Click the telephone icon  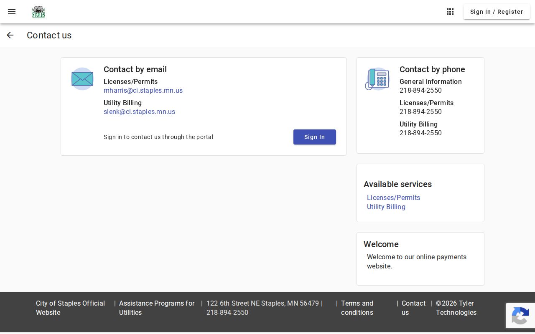(x=377, y=79)
